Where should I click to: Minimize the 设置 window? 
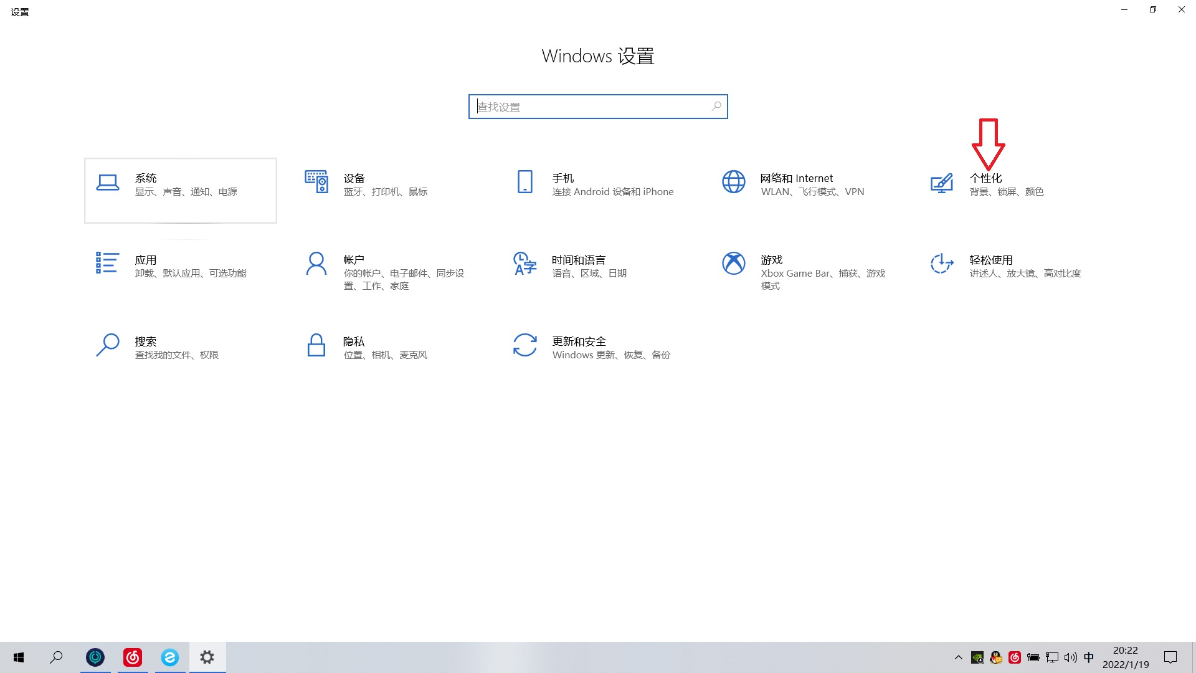pos(1124,9)
